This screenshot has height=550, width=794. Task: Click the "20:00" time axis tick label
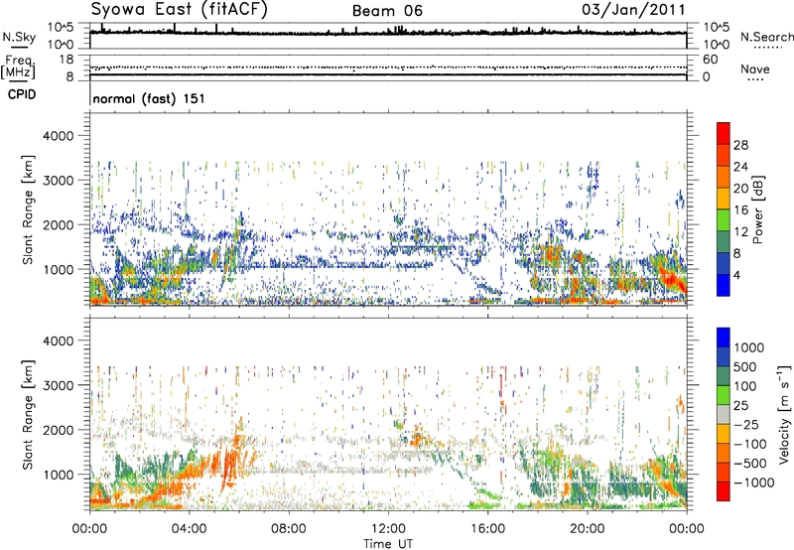[587, 529]
